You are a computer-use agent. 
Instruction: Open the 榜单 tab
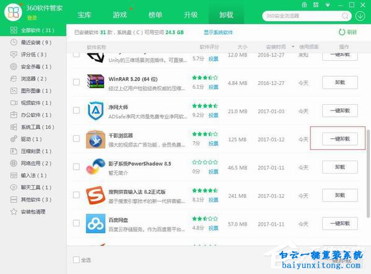pos(155,15)
